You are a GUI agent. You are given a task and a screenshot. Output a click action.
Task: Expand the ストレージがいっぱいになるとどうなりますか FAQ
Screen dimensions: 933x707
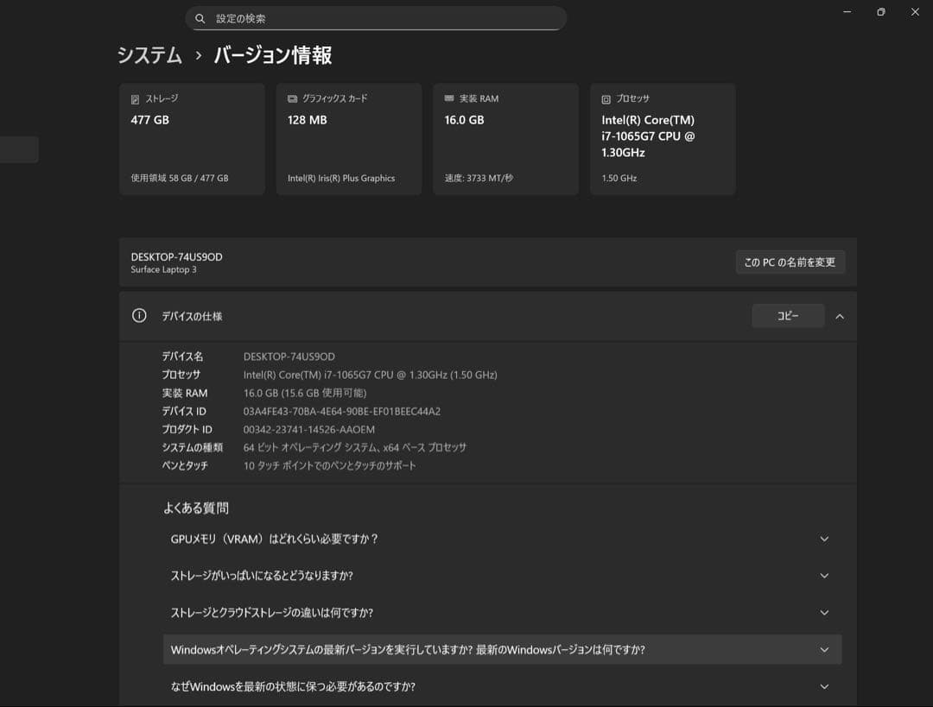pos(824,575)
